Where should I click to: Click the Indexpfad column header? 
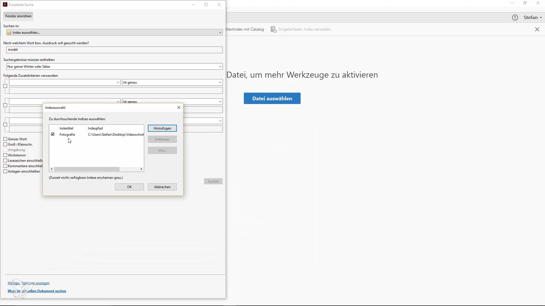(95, 128)
